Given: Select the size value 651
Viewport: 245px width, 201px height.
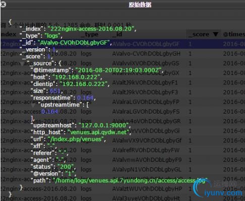Looking at the screenshot, I should (x=55, y=91).
